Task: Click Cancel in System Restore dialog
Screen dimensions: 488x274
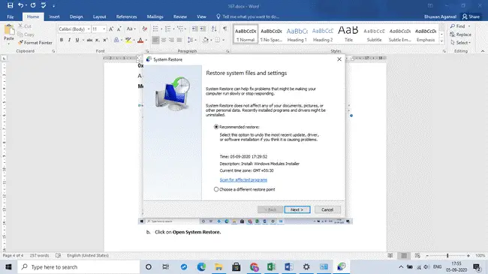Action: [x=327, y=209]
